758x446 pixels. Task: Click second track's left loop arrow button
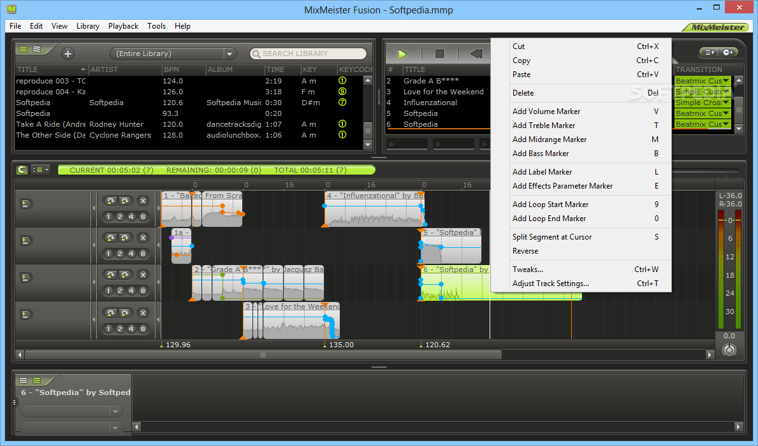pyautogui.click(x=111, y=238)
